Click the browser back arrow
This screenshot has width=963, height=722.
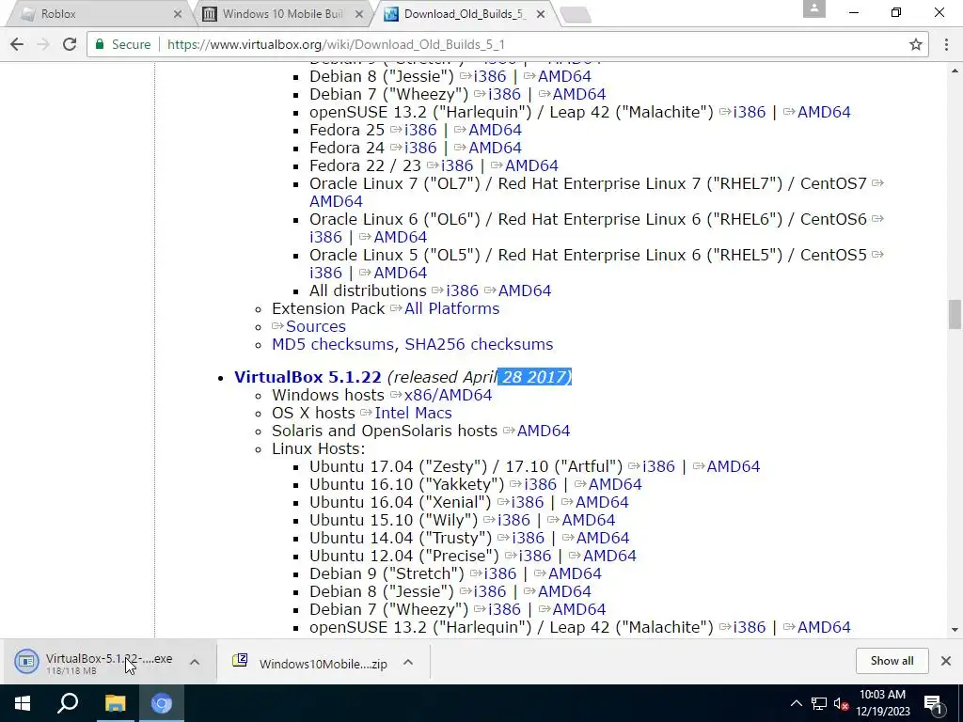pyautogui.click(x=17, y=44)
